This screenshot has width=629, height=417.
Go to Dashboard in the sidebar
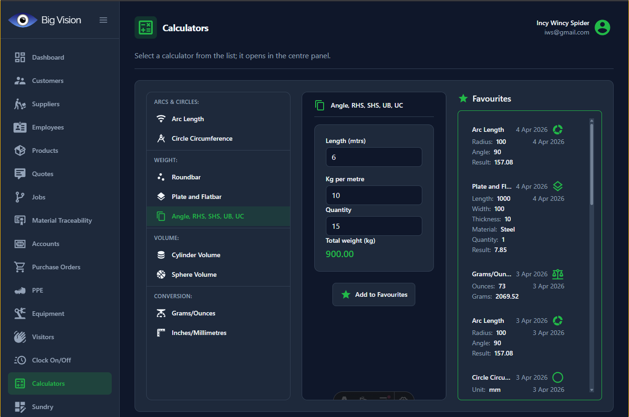48,57
